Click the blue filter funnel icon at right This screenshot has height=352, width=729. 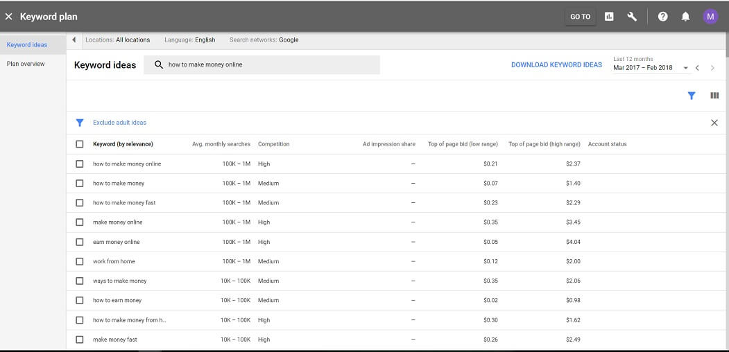pyautogui.click(x=692, y=96)
